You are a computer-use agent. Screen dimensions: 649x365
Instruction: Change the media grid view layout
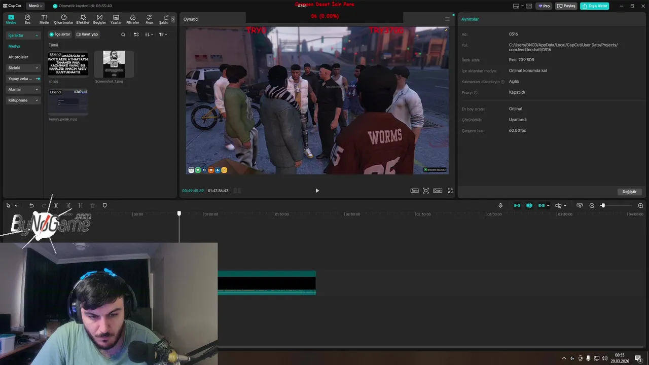tap(136, 34)
